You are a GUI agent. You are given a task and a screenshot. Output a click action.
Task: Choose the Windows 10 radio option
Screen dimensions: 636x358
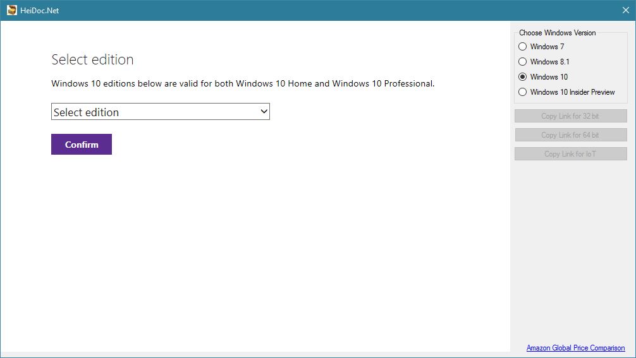click(x=522, y=77)
